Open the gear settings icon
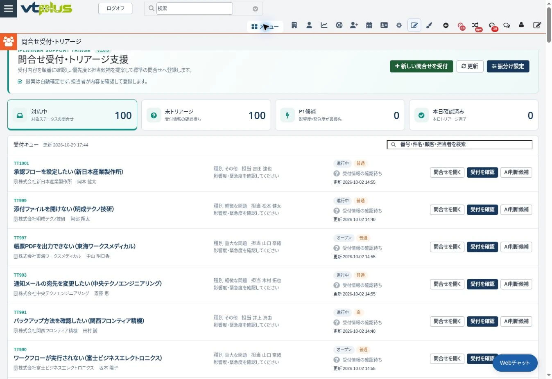 coord(399,25)
